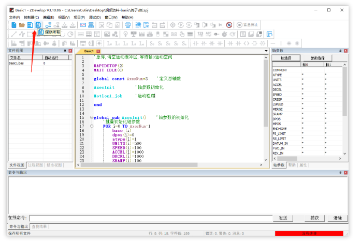Collapse the global sub AxesInit code fold
360x244 pixels.
point(92,117)
